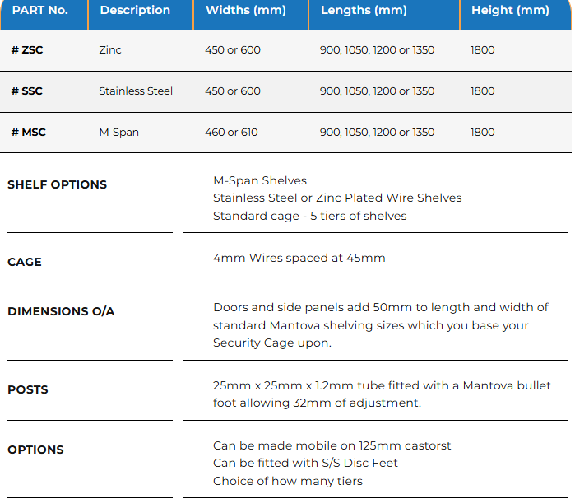Click the 460 or 610 widths cell
The width and height of the screenshot is (575, 499).
[233, 133]
